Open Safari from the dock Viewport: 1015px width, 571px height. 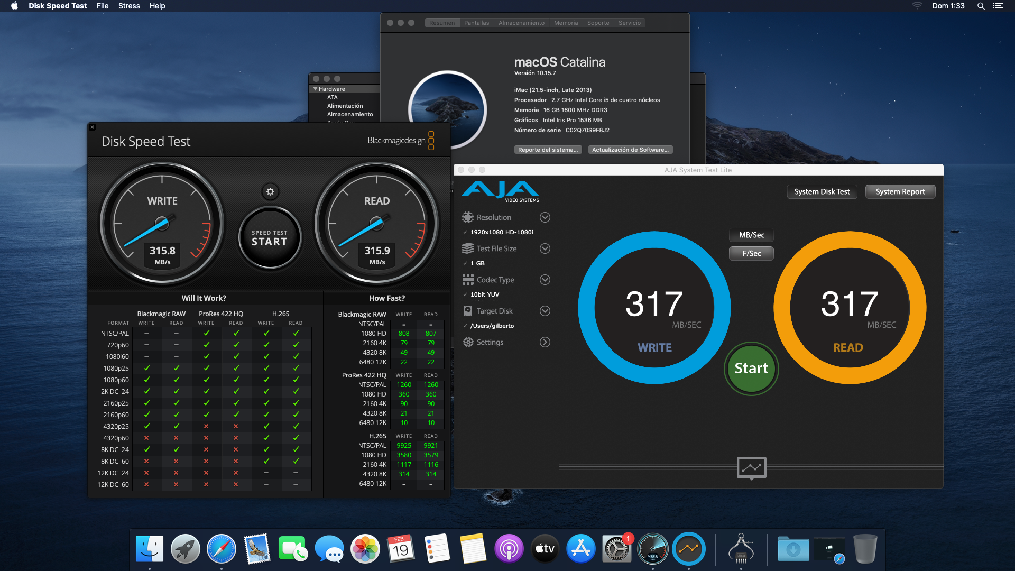[221, 549]
